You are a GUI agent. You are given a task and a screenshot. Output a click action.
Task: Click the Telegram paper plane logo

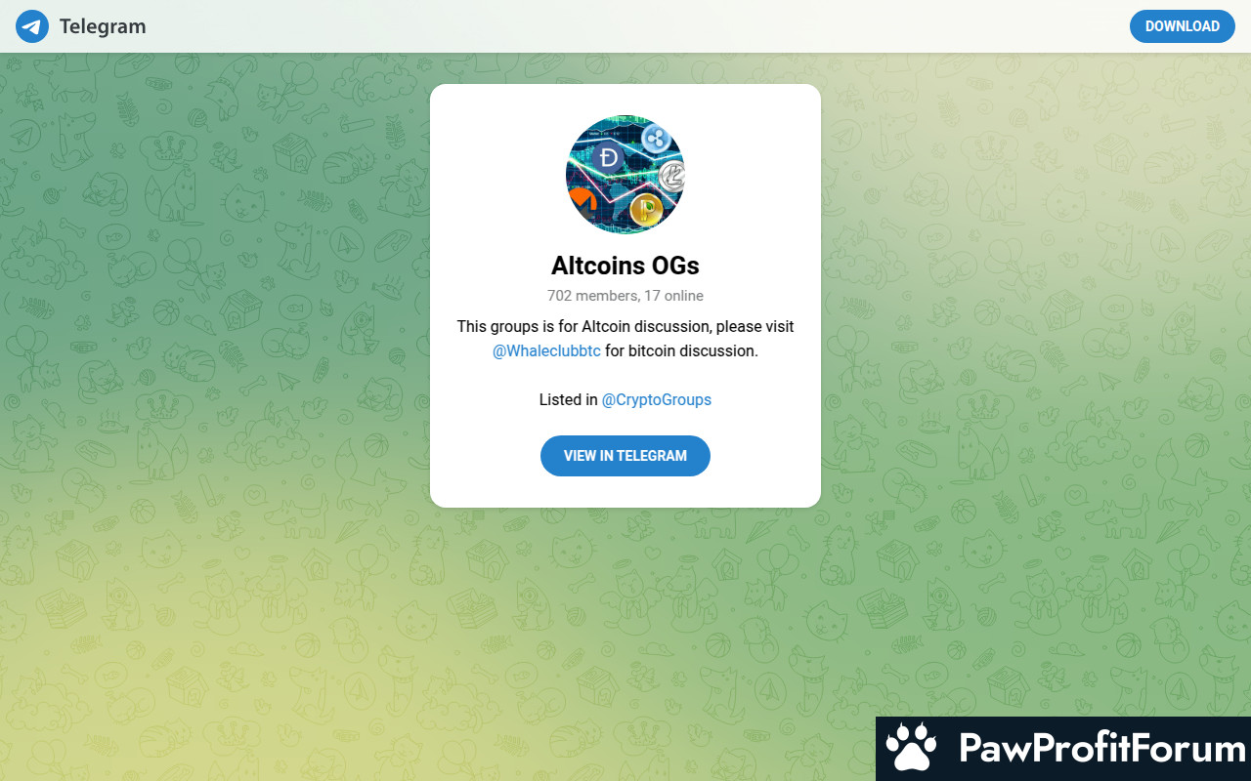32,26
